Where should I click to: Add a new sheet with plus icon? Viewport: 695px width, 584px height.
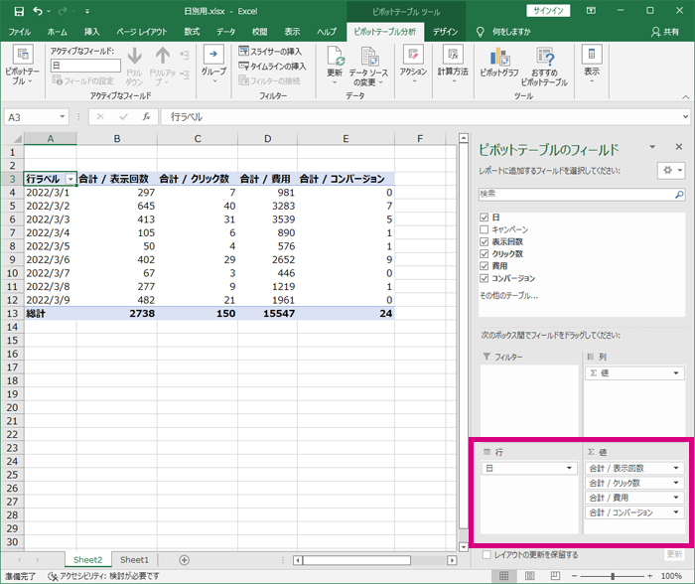[x=184, y=560]
